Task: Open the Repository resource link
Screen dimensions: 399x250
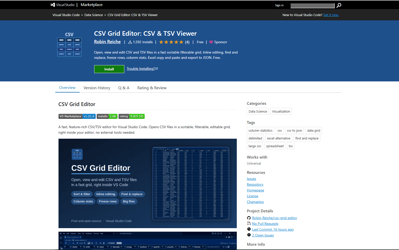Action: point(255,184)
